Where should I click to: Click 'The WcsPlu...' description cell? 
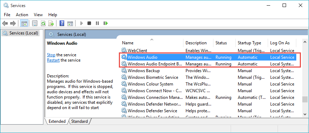coord(198,84)
